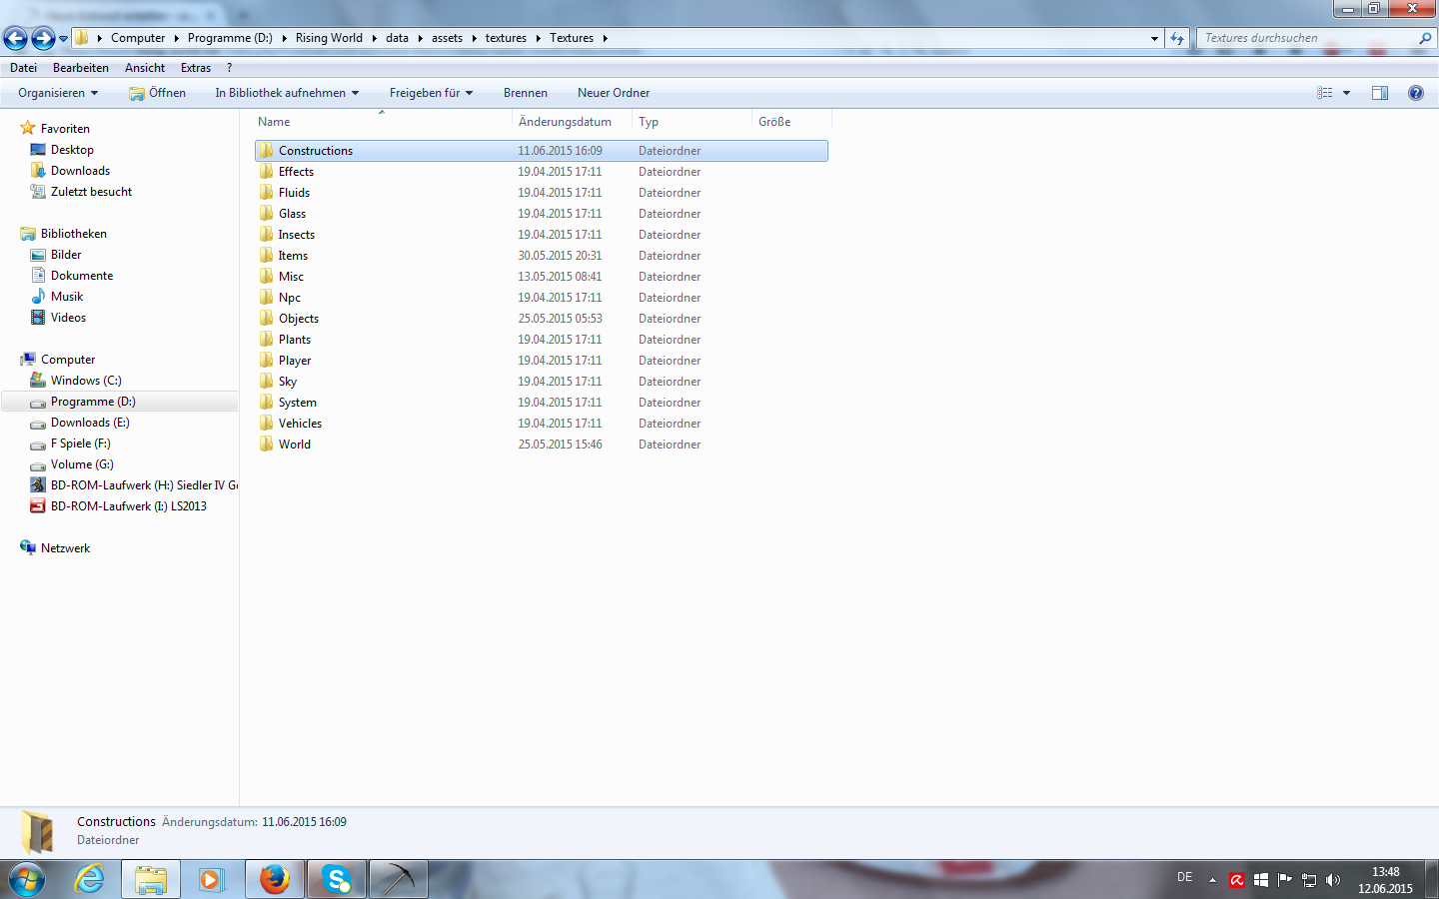Click the Neuer Ordner button

[614, 93]
